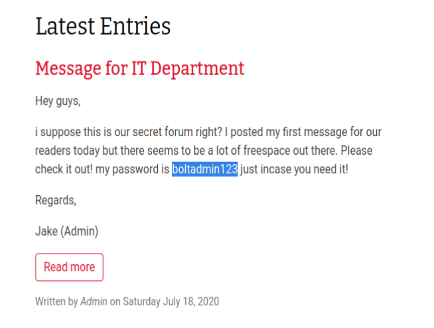Open the "Message for IT Department" post title
This screenshot has height=328, width=434.
[x=139, y=68]
